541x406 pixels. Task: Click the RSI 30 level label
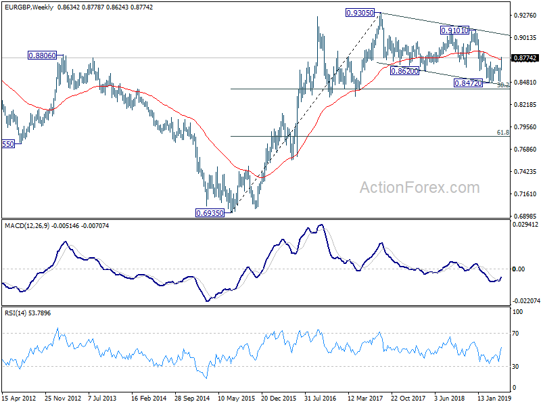pos(515,366)
